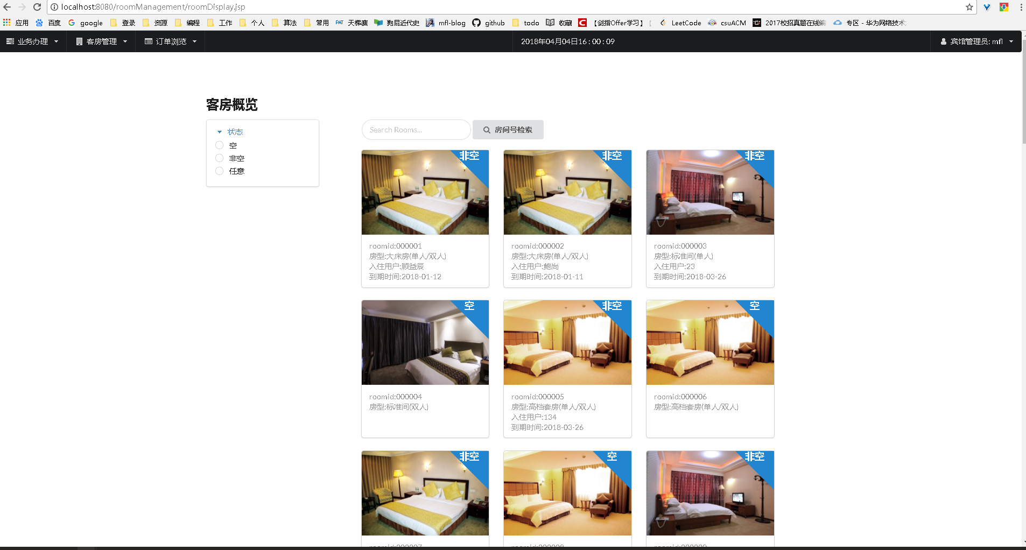Click 入住用户:134 text
Image resolution: width=1026 pixels, height=550 pixels.
click(534, 417)
